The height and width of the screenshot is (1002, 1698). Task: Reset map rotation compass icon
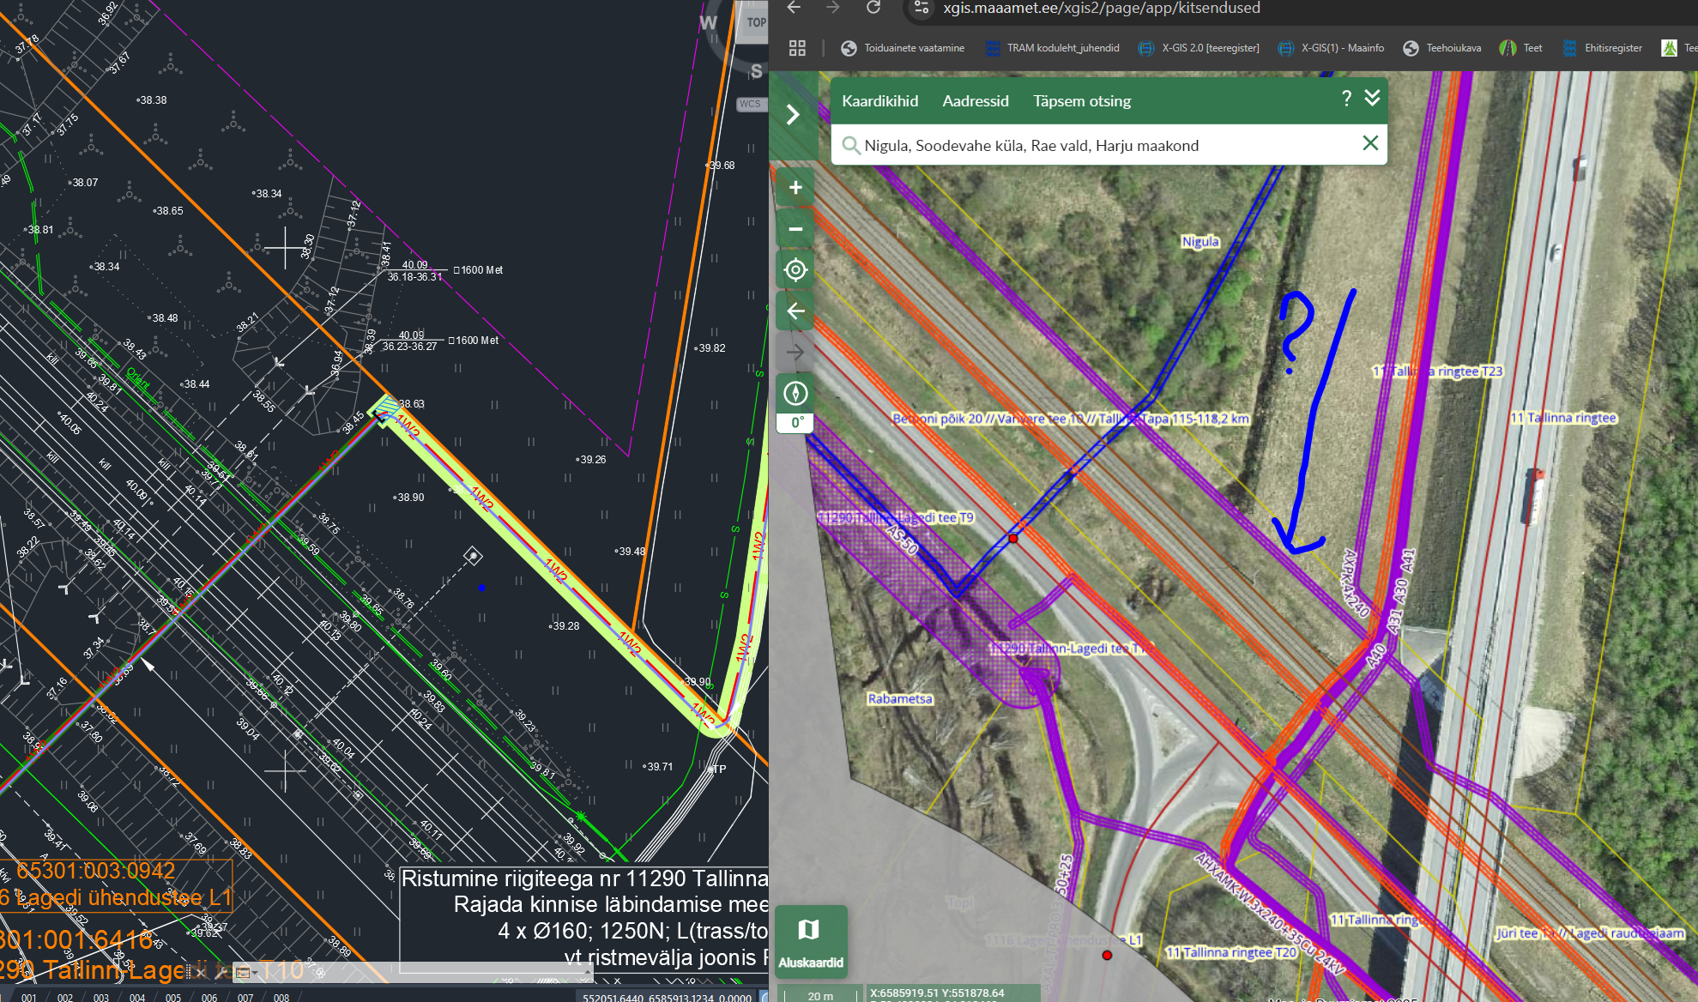(x=795, y=394)
